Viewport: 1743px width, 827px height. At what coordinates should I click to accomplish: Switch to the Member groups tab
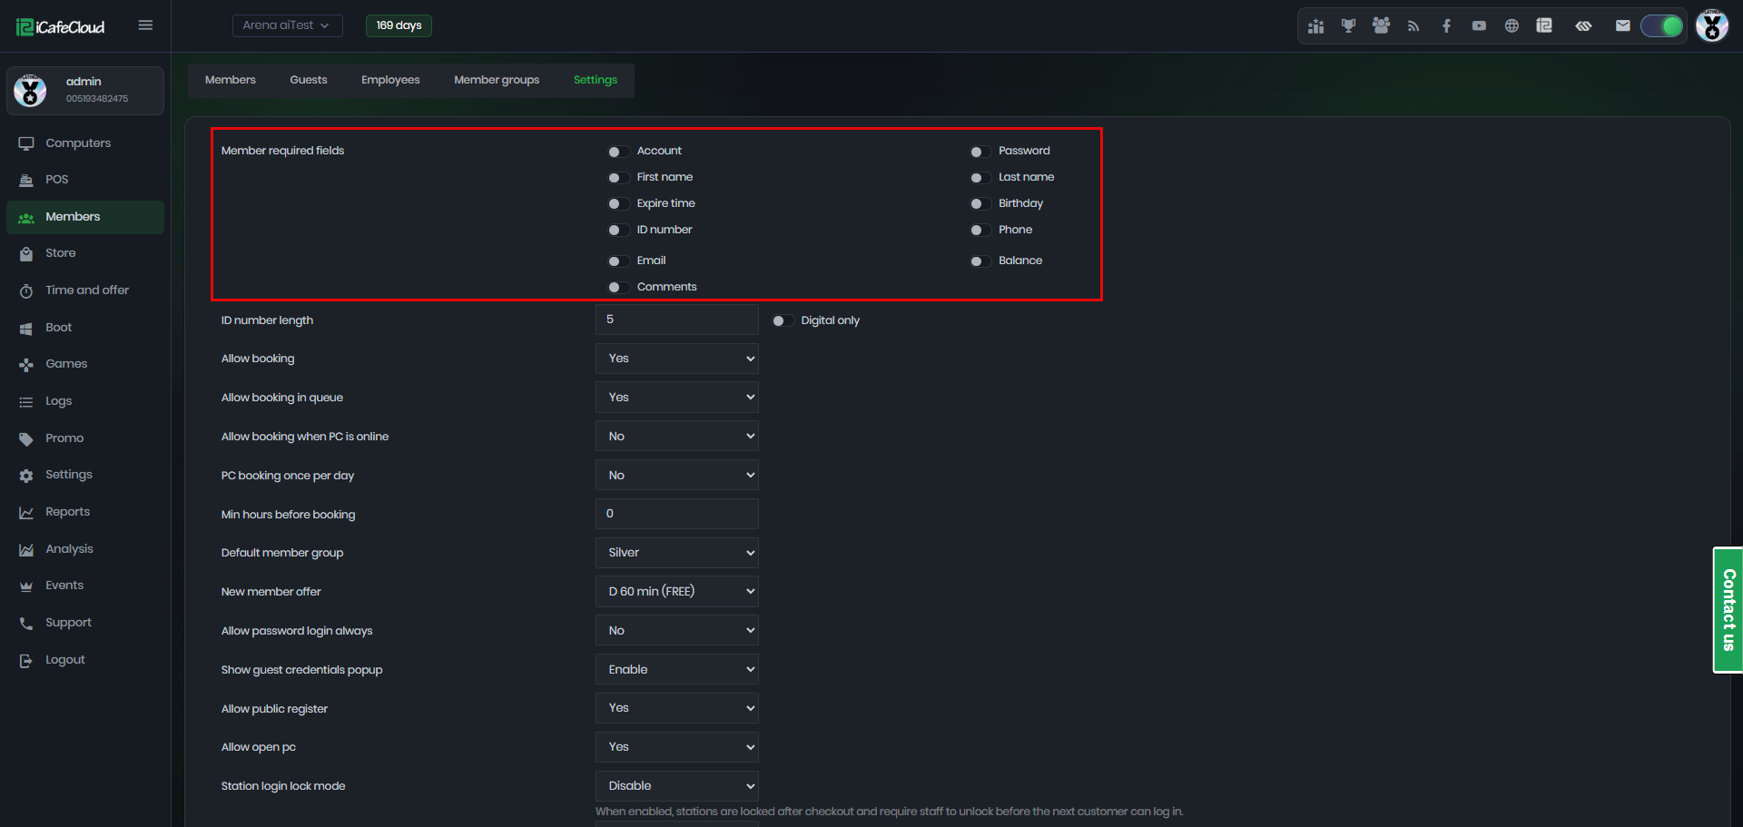pos(497,80)
